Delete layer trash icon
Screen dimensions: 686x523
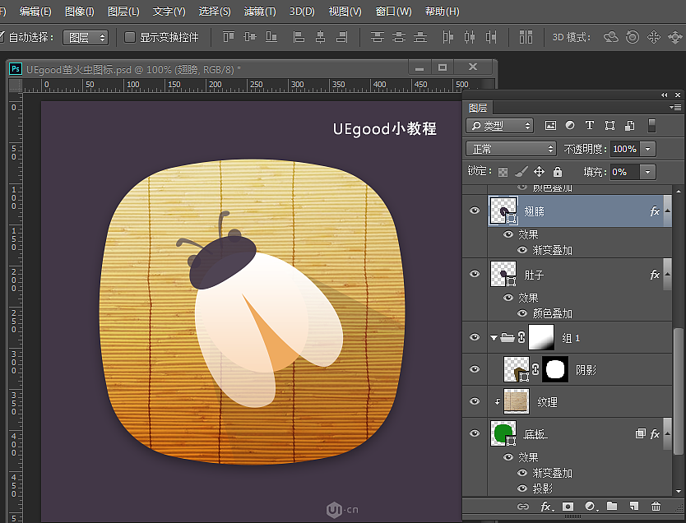pyautogui.click(x=656, y=506)
